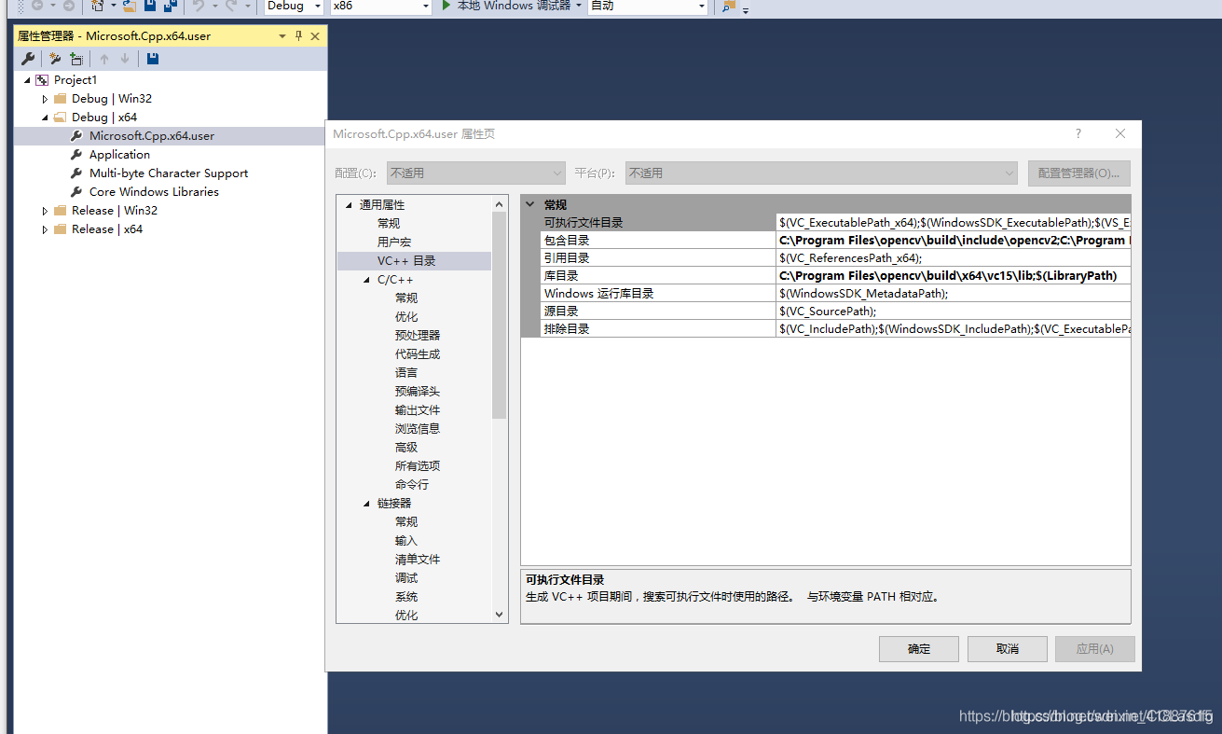Click the help question mark in the property dialog

click(x=1078, y=133)
